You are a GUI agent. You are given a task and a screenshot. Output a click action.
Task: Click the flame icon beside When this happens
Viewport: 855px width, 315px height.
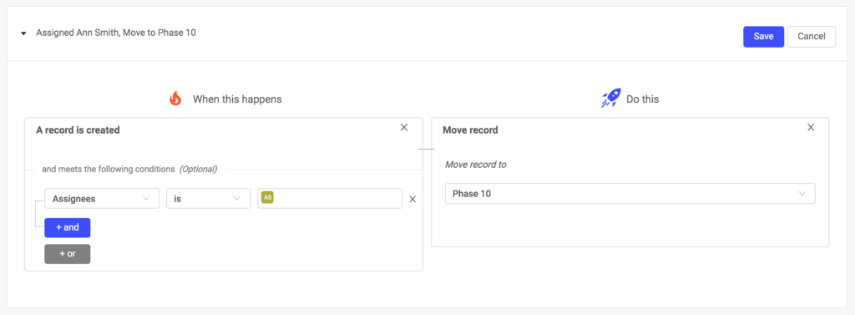point(175,99)
